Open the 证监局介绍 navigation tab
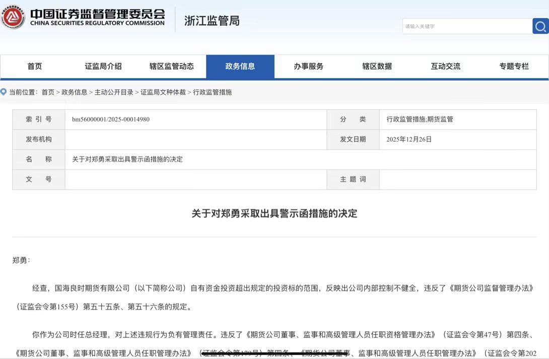The width and height of the screenshot is (549, 359). click(x=103, y=67)
